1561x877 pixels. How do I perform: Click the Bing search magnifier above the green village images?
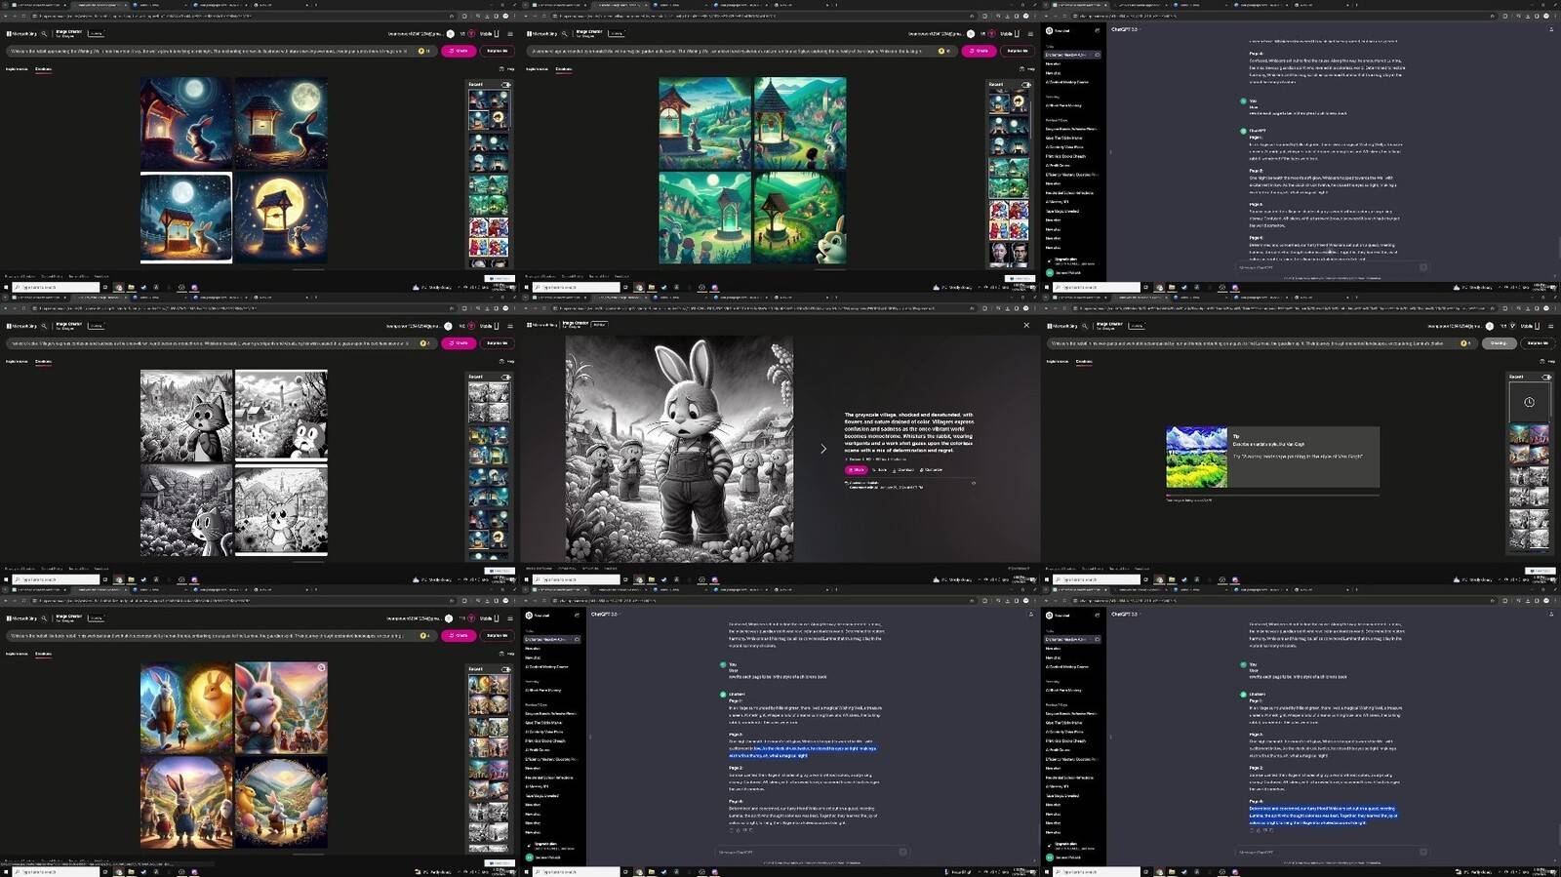[564, 34]
